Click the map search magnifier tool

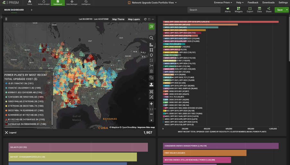click(x=151, y=38)
